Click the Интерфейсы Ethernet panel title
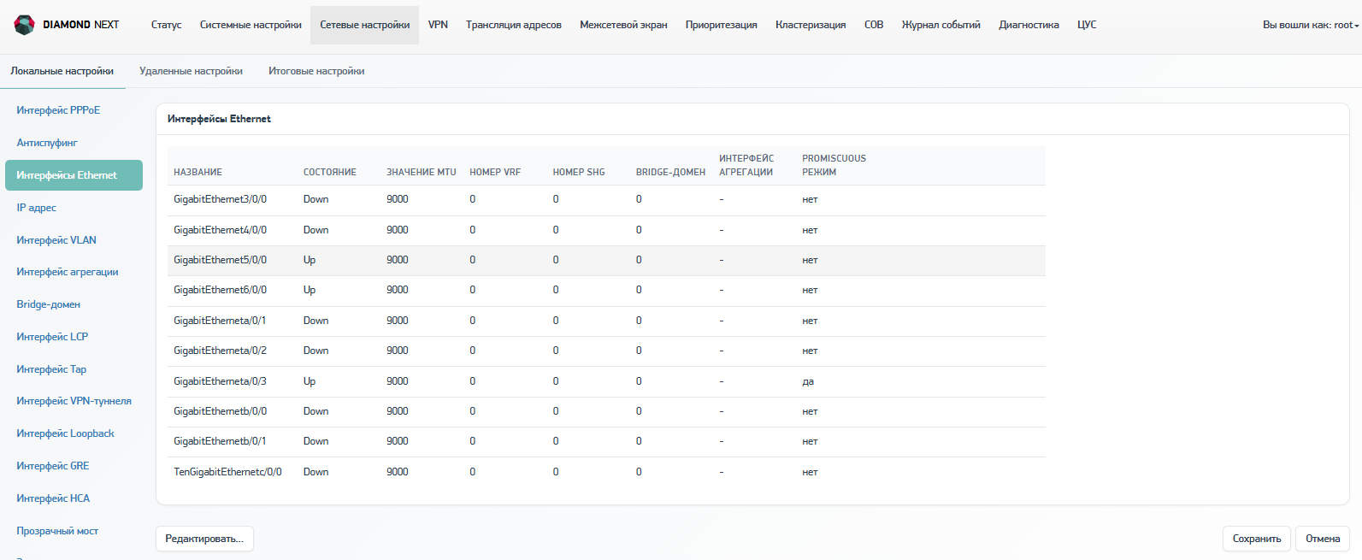Screen dimensions: 1362x560 click(219, 119)
